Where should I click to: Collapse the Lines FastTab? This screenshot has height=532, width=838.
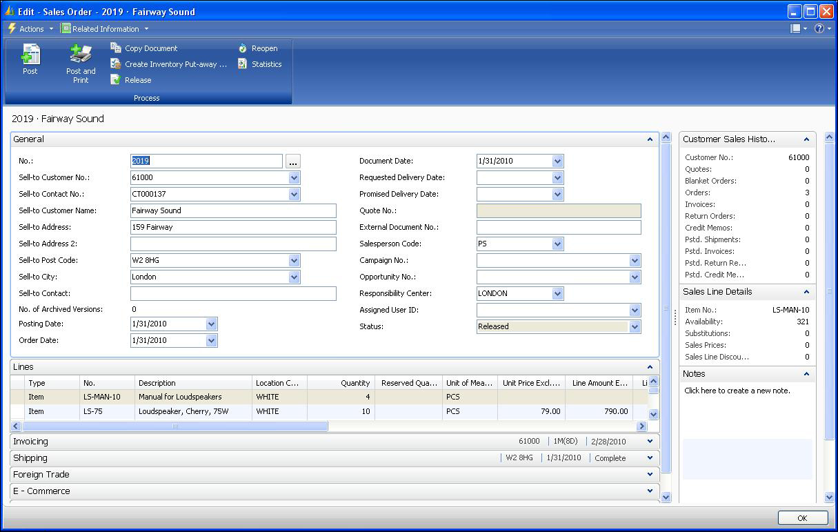pos(650,367)
